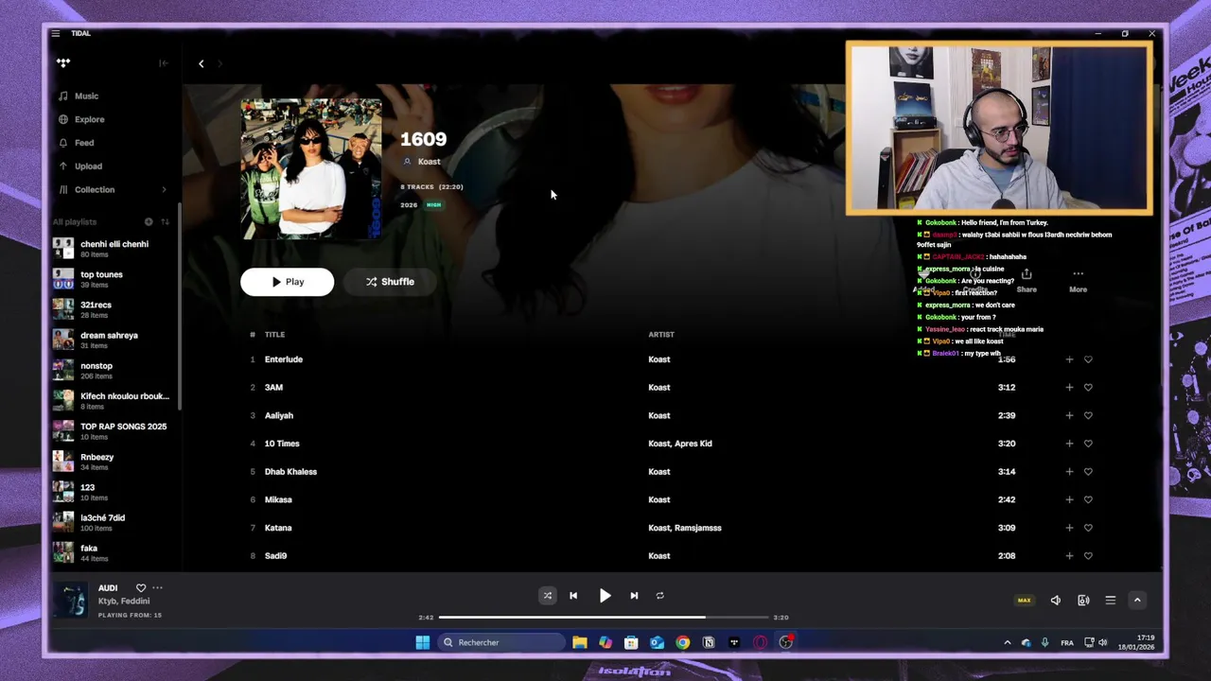Mute with the volume speaker icon
The image size is (1211, 681).
click(x=1056, y=601)
